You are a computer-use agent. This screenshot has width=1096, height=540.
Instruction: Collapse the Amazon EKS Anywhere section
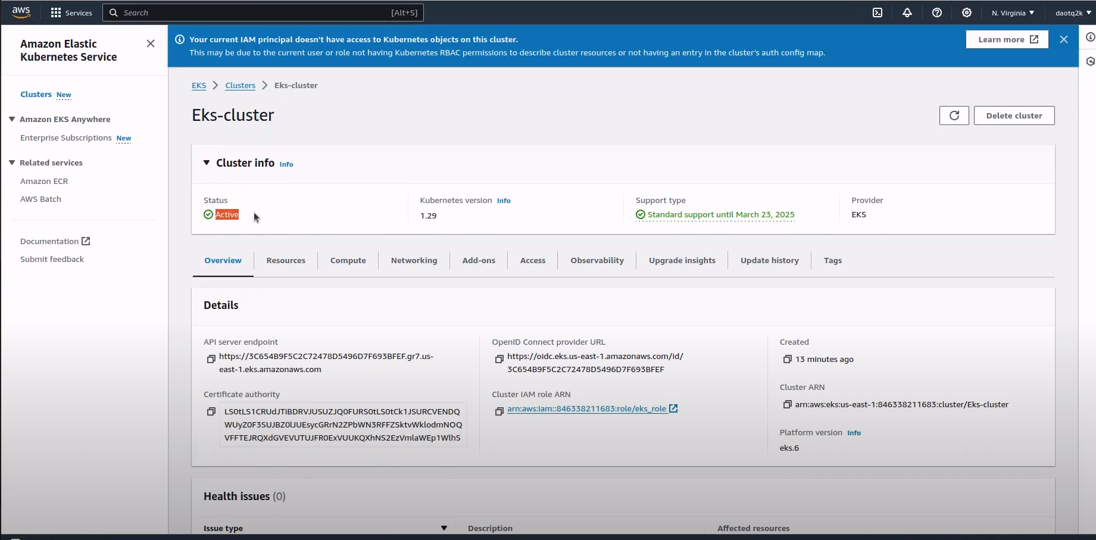click(x=12, y=119)
